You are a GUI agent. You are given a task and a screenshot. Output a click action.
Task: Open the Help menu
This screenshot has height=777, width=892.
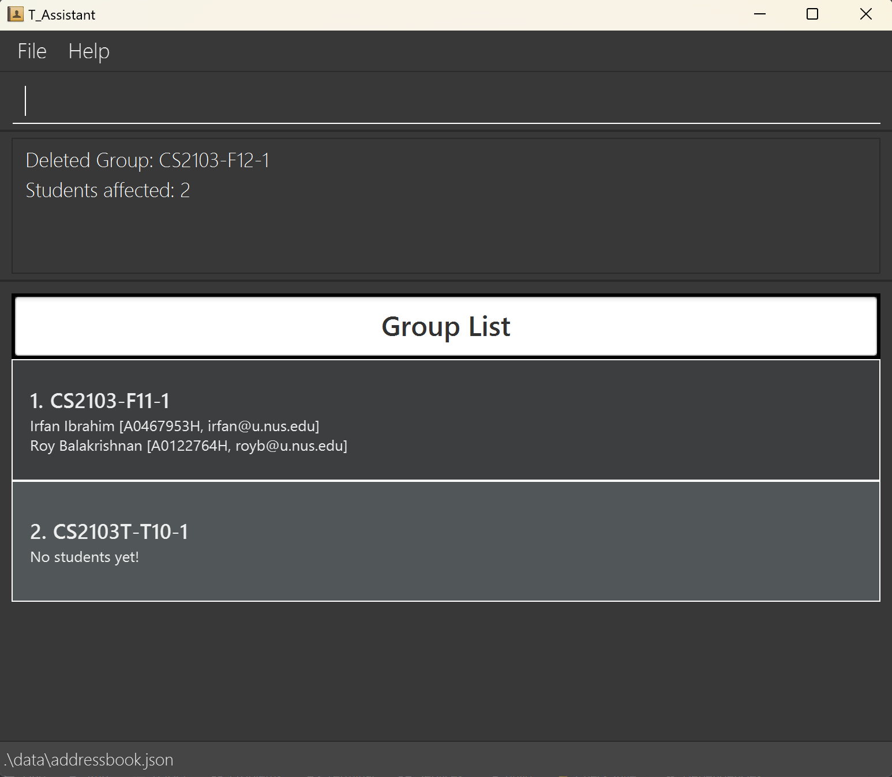click(89, 51)
